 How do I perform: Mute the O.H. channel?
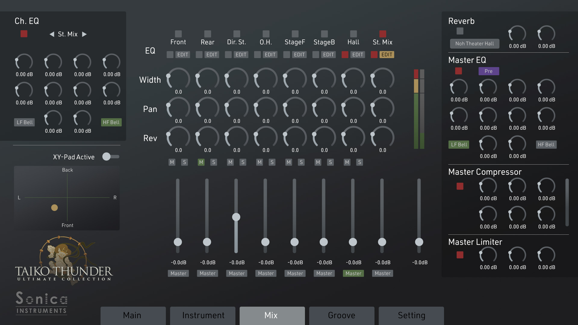(x=259, y=162)
